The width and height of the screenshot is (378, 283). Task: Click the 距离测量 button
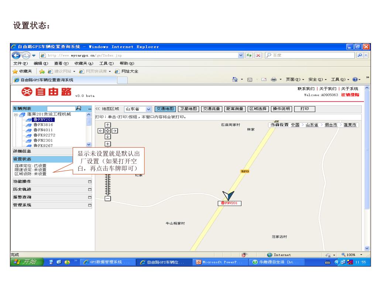pos(235,109)
